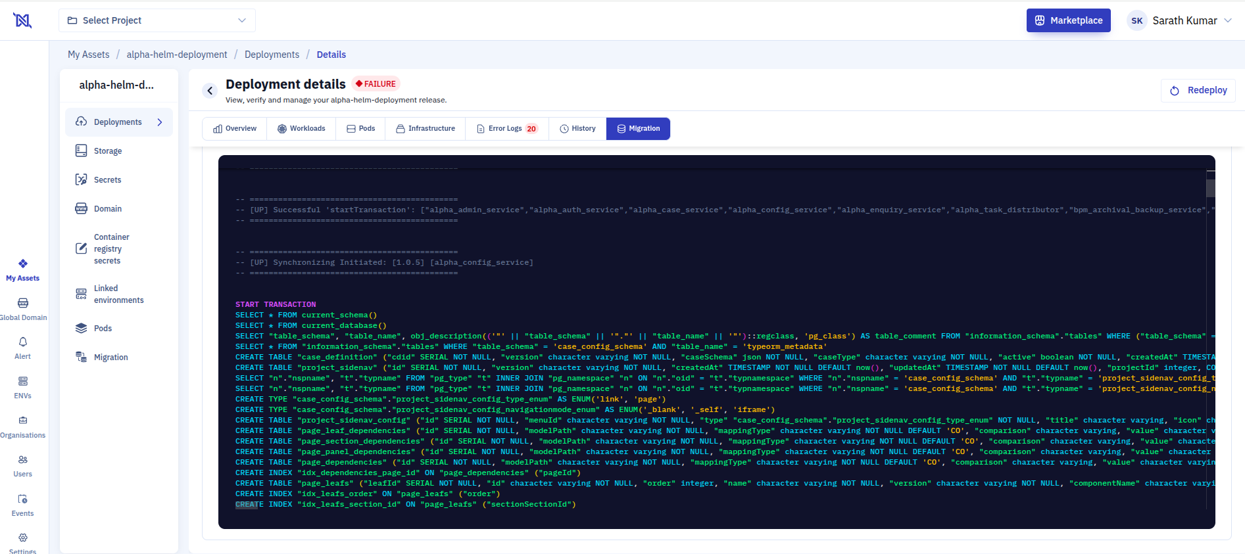Open alpha-helm-deployment breadcrumb link
This screenshot has height=554, width=1245.
coord(177,55)
